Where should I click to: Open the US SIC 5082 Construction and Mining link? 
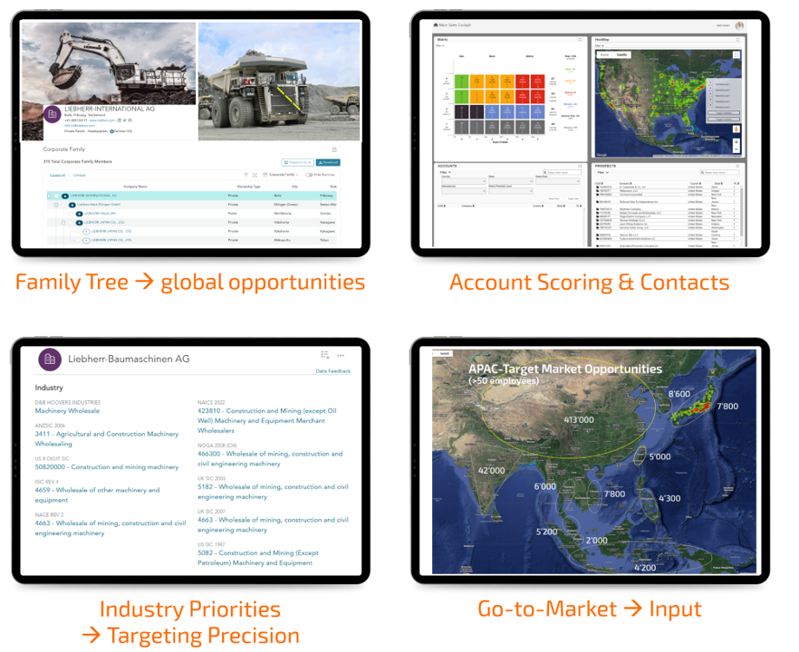258,558
